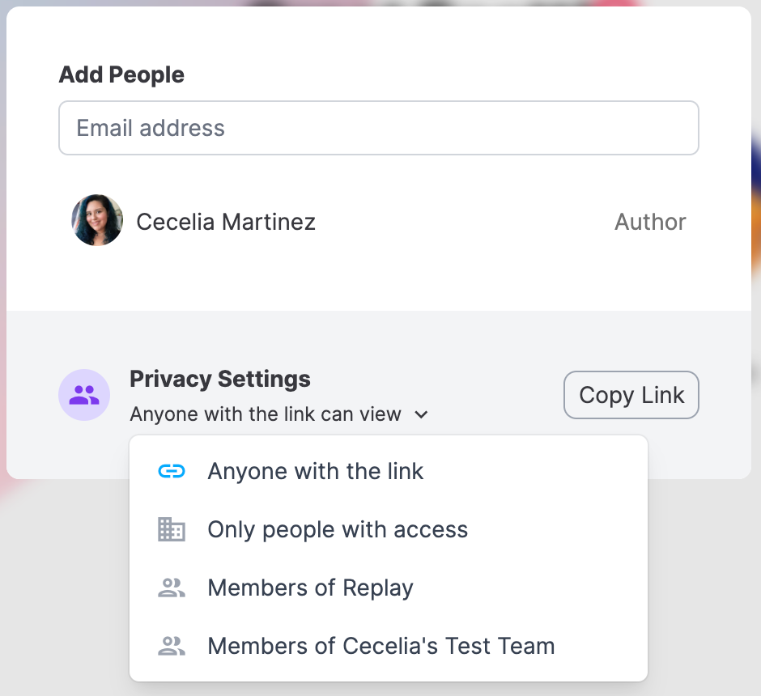Focus the Email address input field

click(379, 128)
